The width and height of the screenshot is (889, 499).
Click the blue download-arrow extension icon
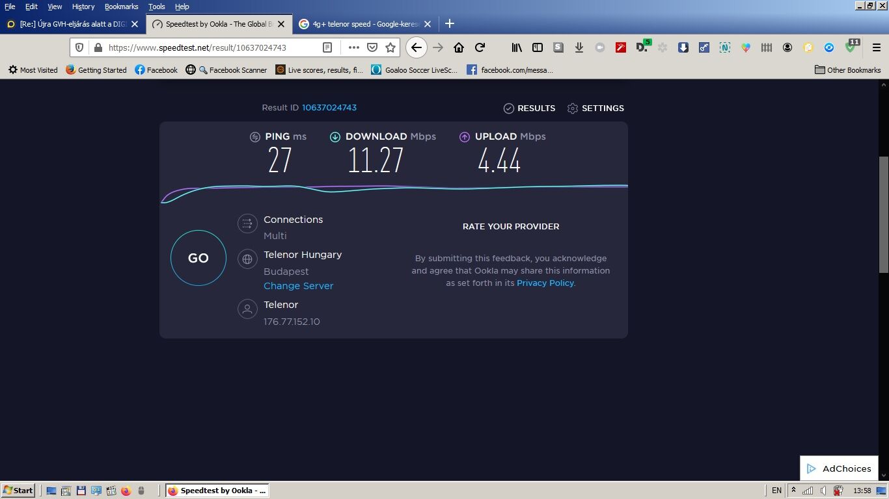point(683,47)
